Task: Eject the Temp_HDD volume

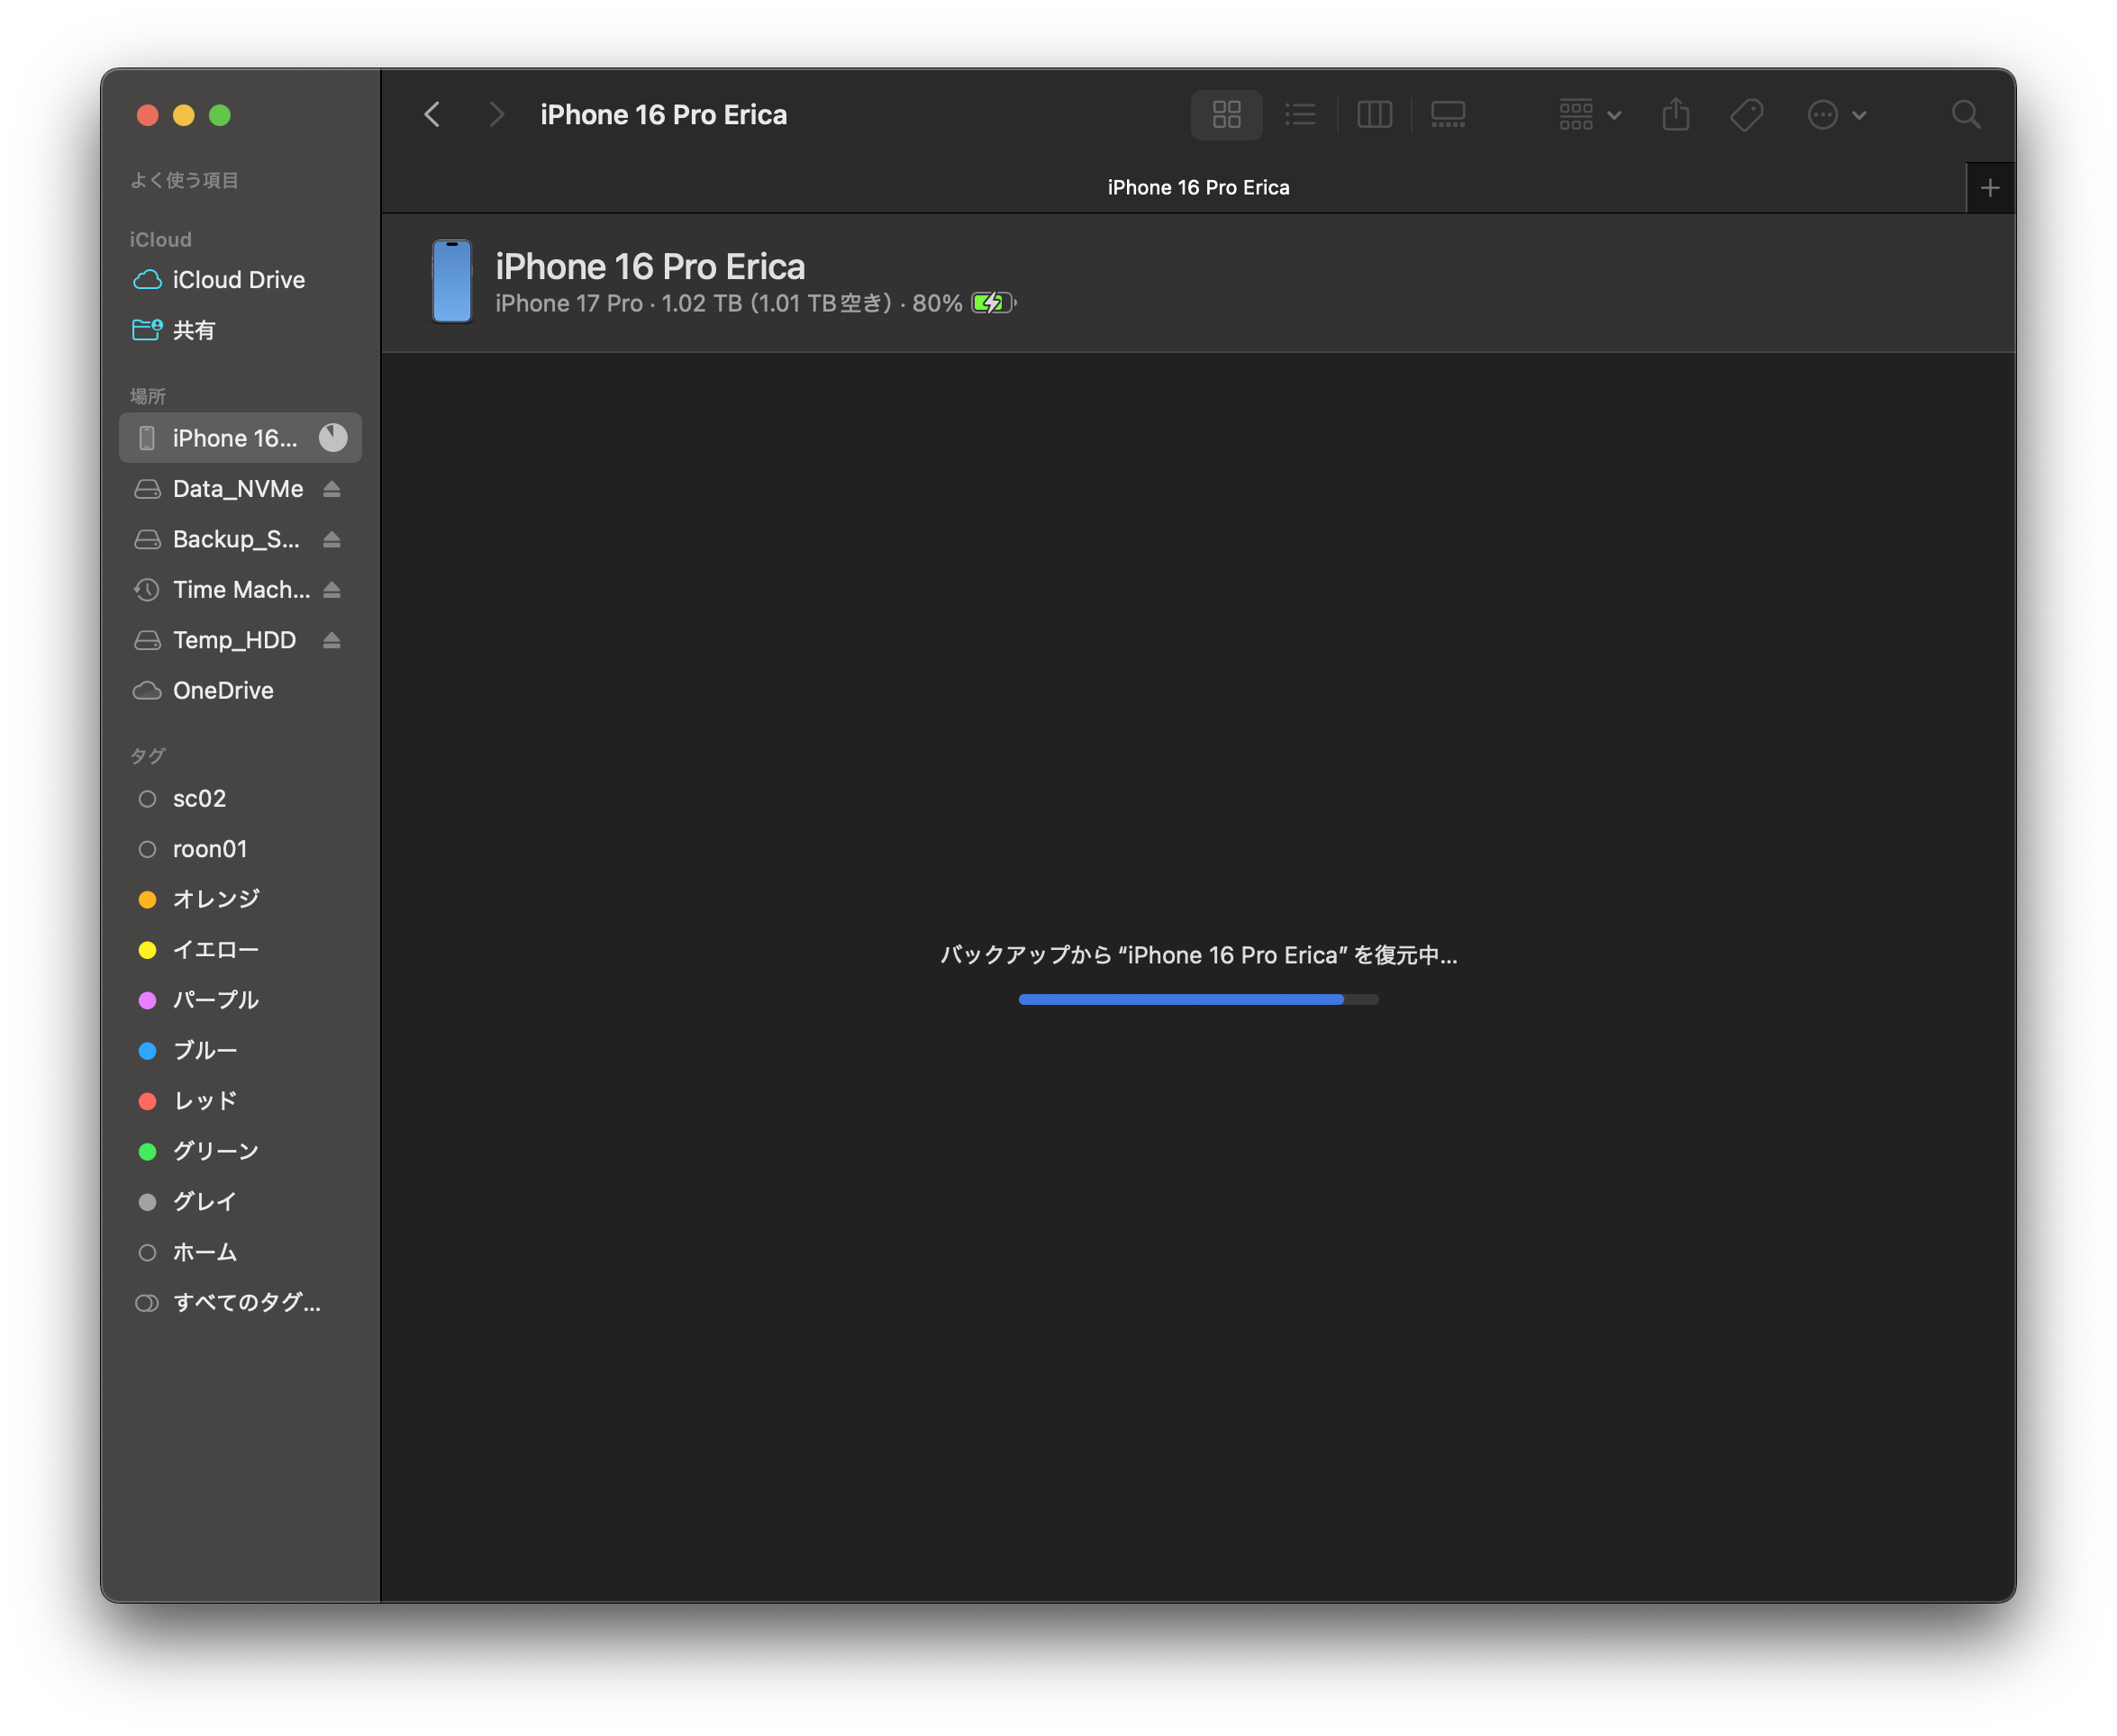Action: point(332,640)
